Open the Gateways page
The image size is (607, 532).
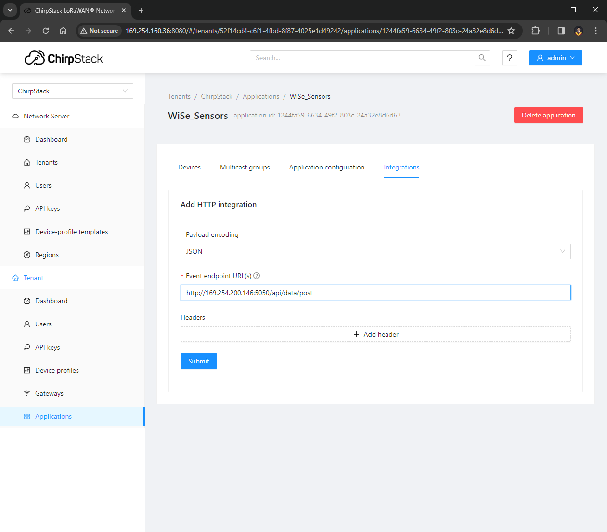(49, 393)
